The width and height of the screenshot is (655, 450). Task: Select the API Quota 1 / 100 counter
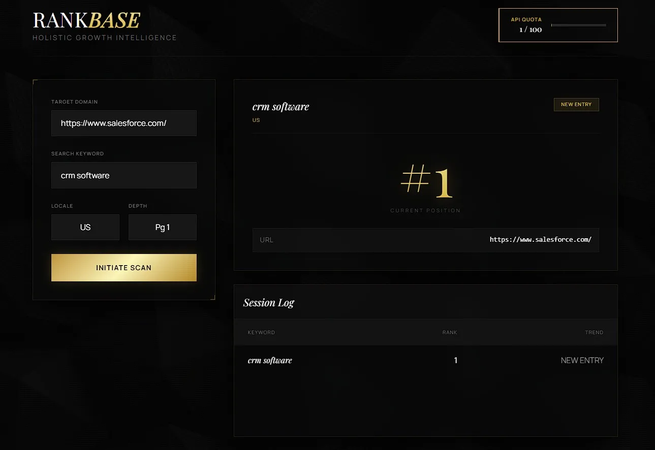tap(530, 30)
